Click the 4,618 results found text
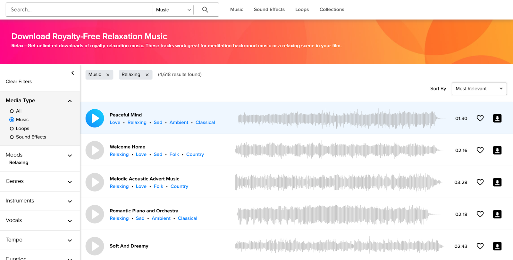The height and width of the screenshot is (260, 513). click(180, 75)
